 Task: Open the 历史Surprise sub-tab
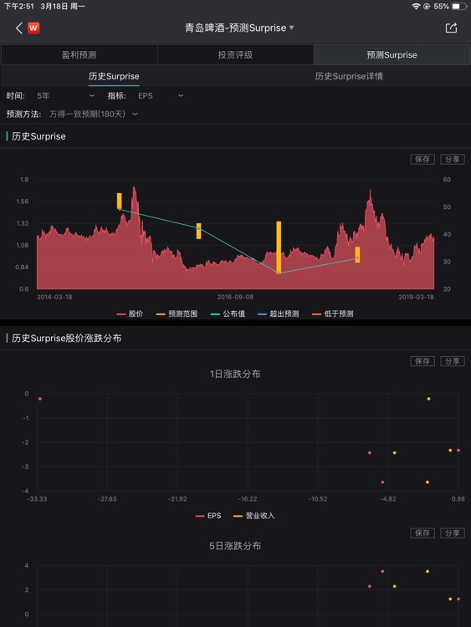[x=114, y=76]
